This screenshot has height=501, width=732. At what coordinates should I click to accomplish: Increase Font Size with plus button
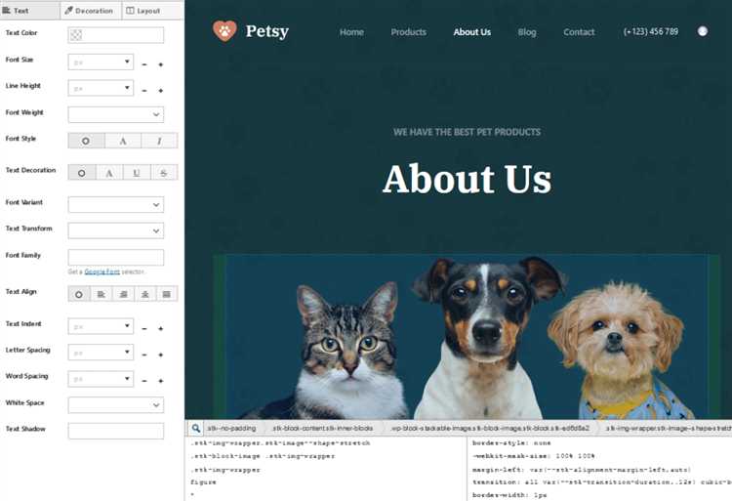161,64
